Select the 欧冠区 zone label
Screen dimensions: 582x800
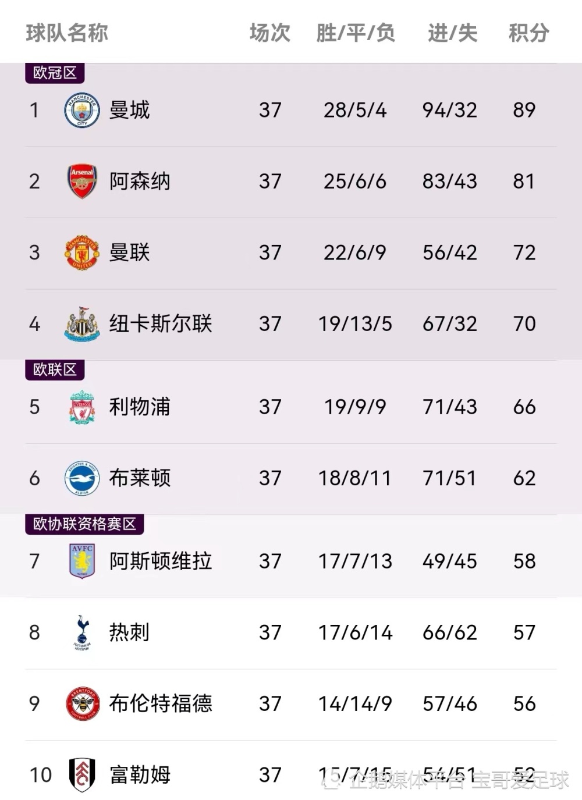click(55, 73)
